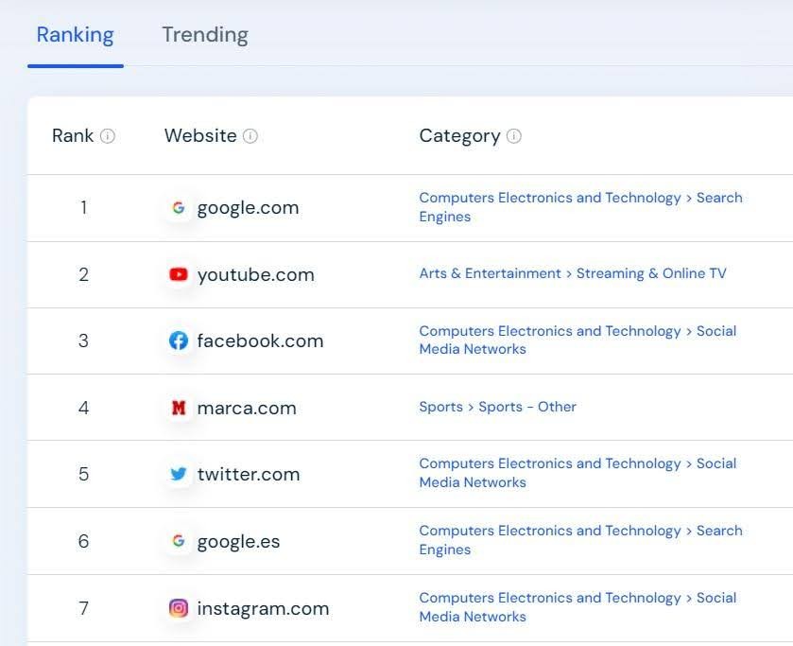This screenshot has width=793, height=646.
Task: Open the Sports › Sports - Other category
Action: coord(498,407)
